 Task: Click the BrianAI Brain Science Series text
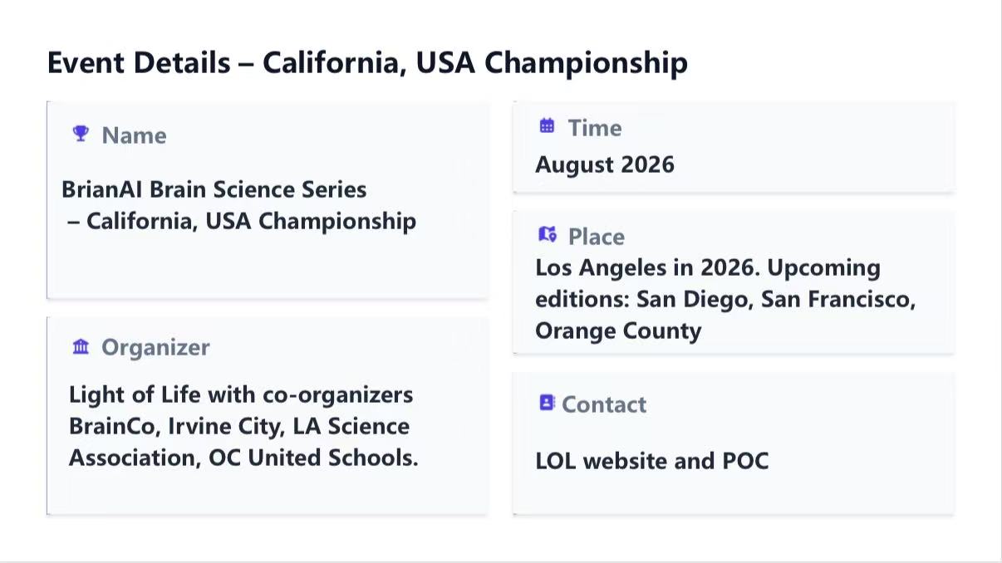point(214,189)
